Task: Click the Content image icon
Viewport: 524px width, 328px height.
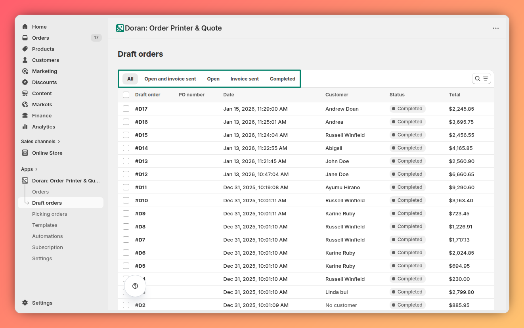Action: click(25, 93)
